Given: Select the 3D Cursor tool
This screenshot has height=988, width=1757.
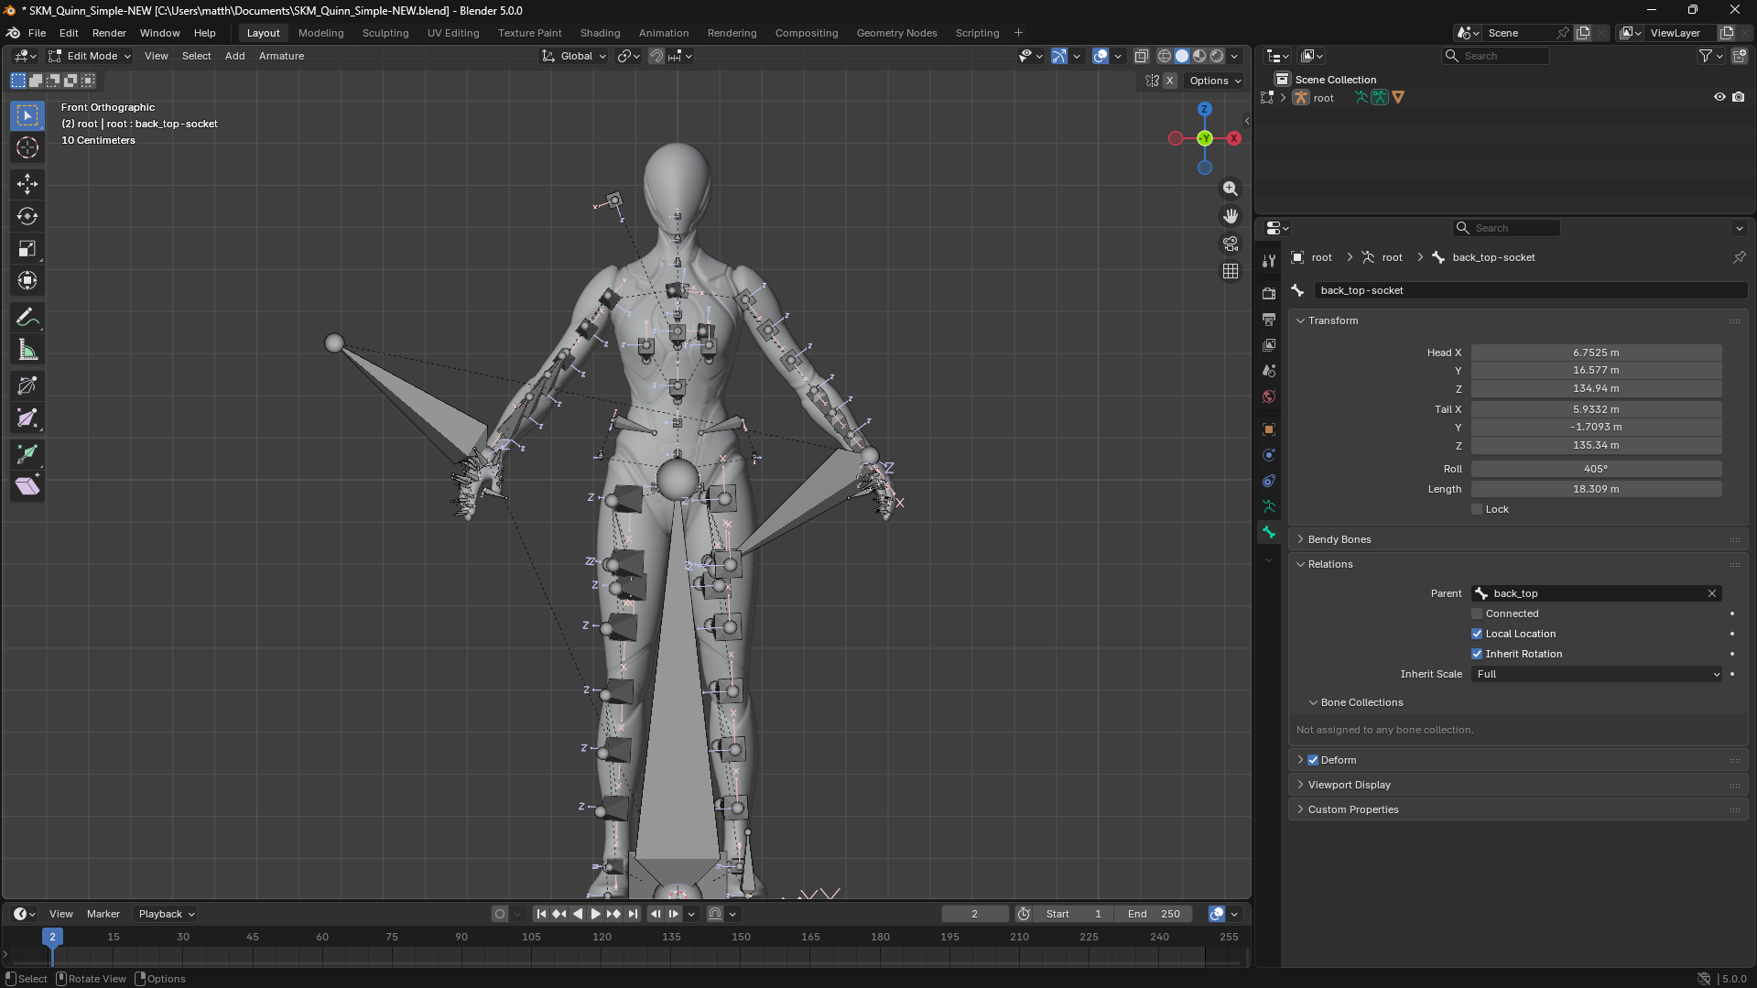Looking at the screenshot, I should click(27, 147).
